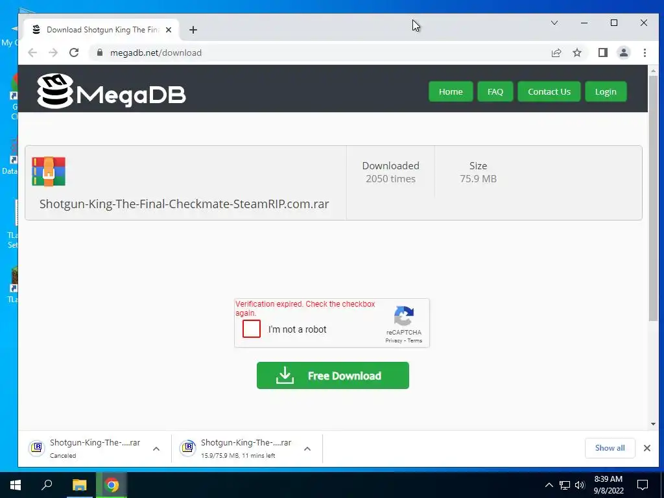Open a new tab with the plus icon
The width and height of the screenshot is (664, 498).
(193, 30)
